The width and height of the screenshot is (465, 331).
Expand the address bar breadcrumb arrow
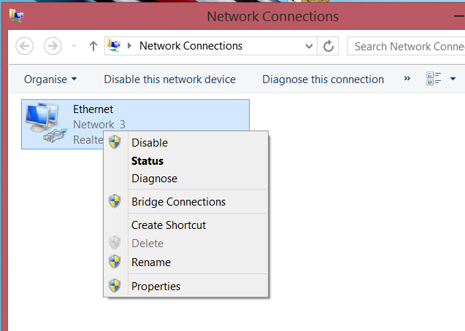click(x=129, y=46)
